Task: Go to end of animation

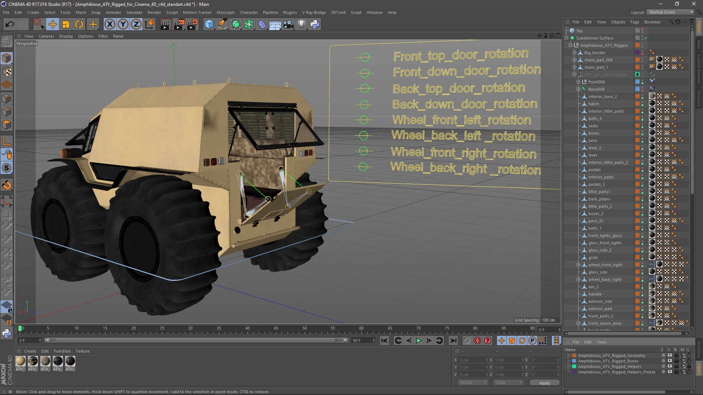Action: point(453,341)
